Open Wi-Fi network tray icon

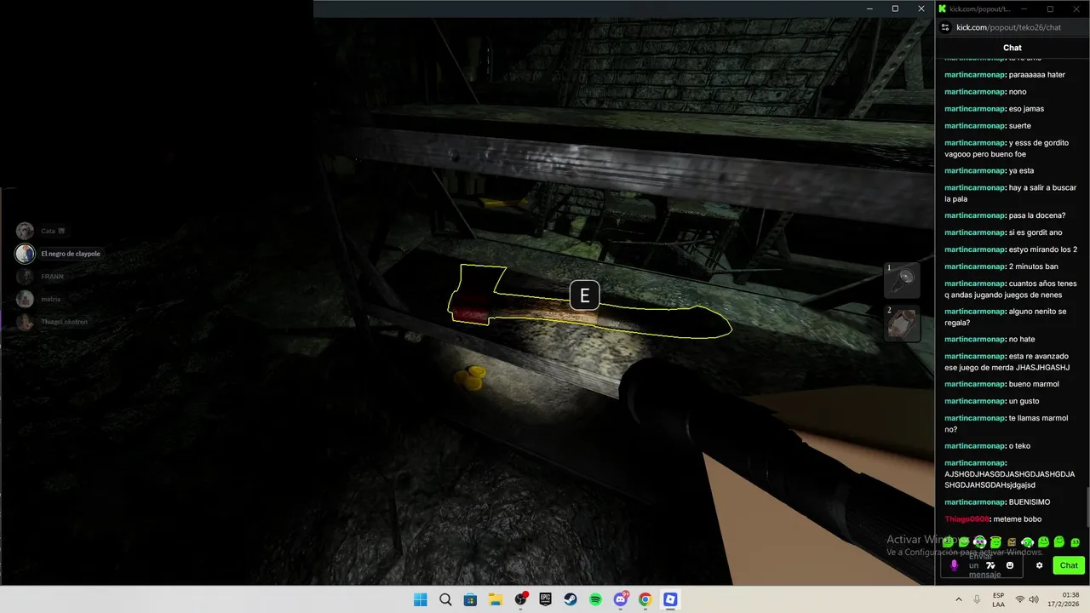pyautogui.click(x=1019, y=599)
